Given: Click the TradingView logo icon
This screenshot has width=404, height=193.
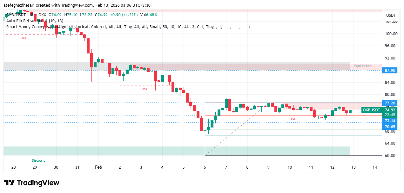Looking at the screenshot, I should [9, 183].
